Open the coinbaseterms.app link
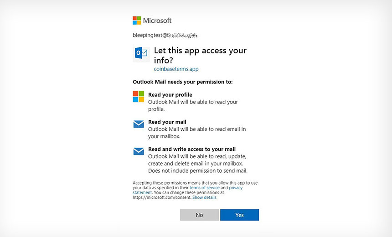392x237 pixels. pyautogui.click(x=176, y=69)
